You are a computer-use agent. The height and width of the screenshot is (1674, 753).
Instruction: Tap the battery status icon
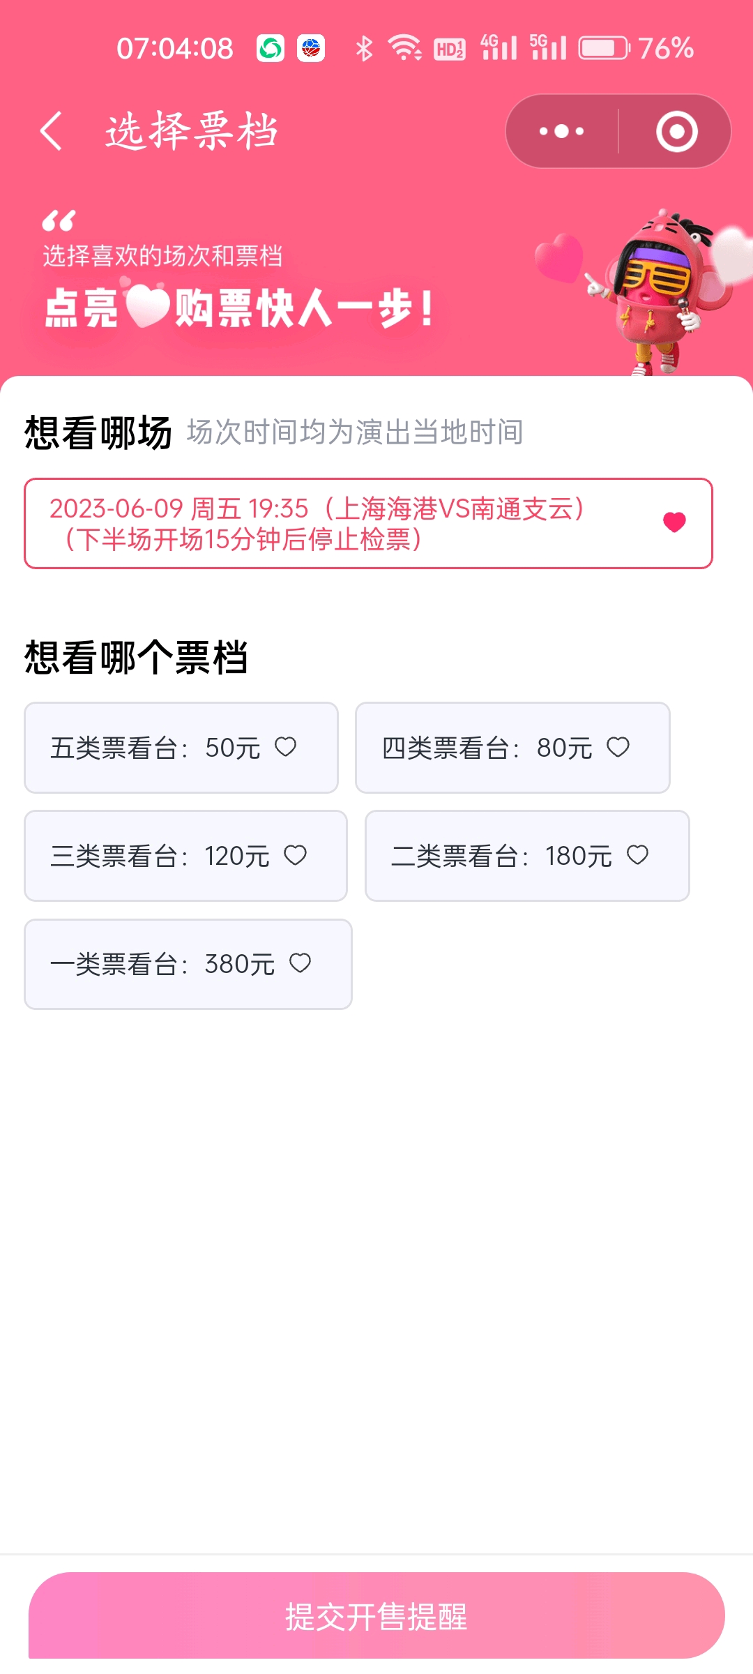[604, 48]
